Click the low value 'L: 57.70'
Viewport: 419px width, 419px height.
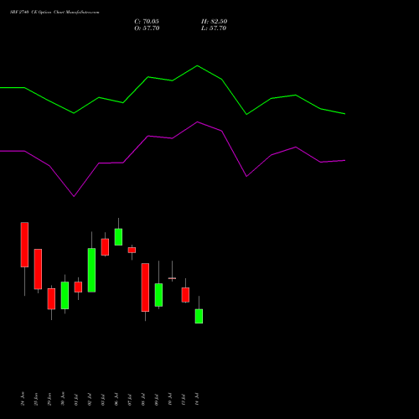tap(214, 28)
